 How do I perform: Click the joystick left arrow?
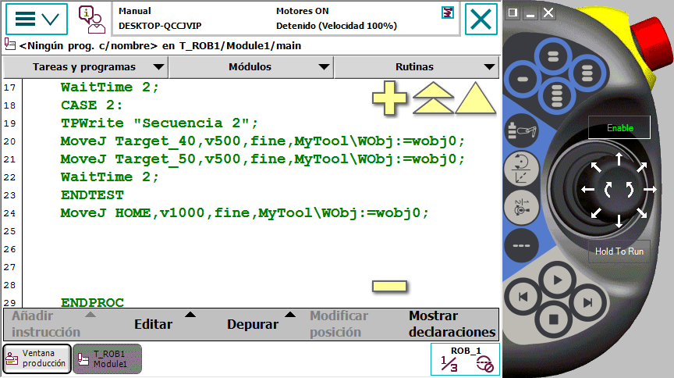[x=587, y=190]
